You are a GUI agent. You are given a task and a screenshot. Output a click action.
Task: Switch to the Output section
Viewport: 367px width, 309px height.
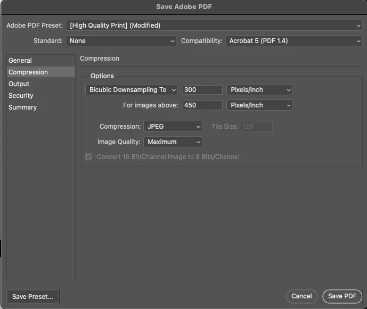[41, 83]
